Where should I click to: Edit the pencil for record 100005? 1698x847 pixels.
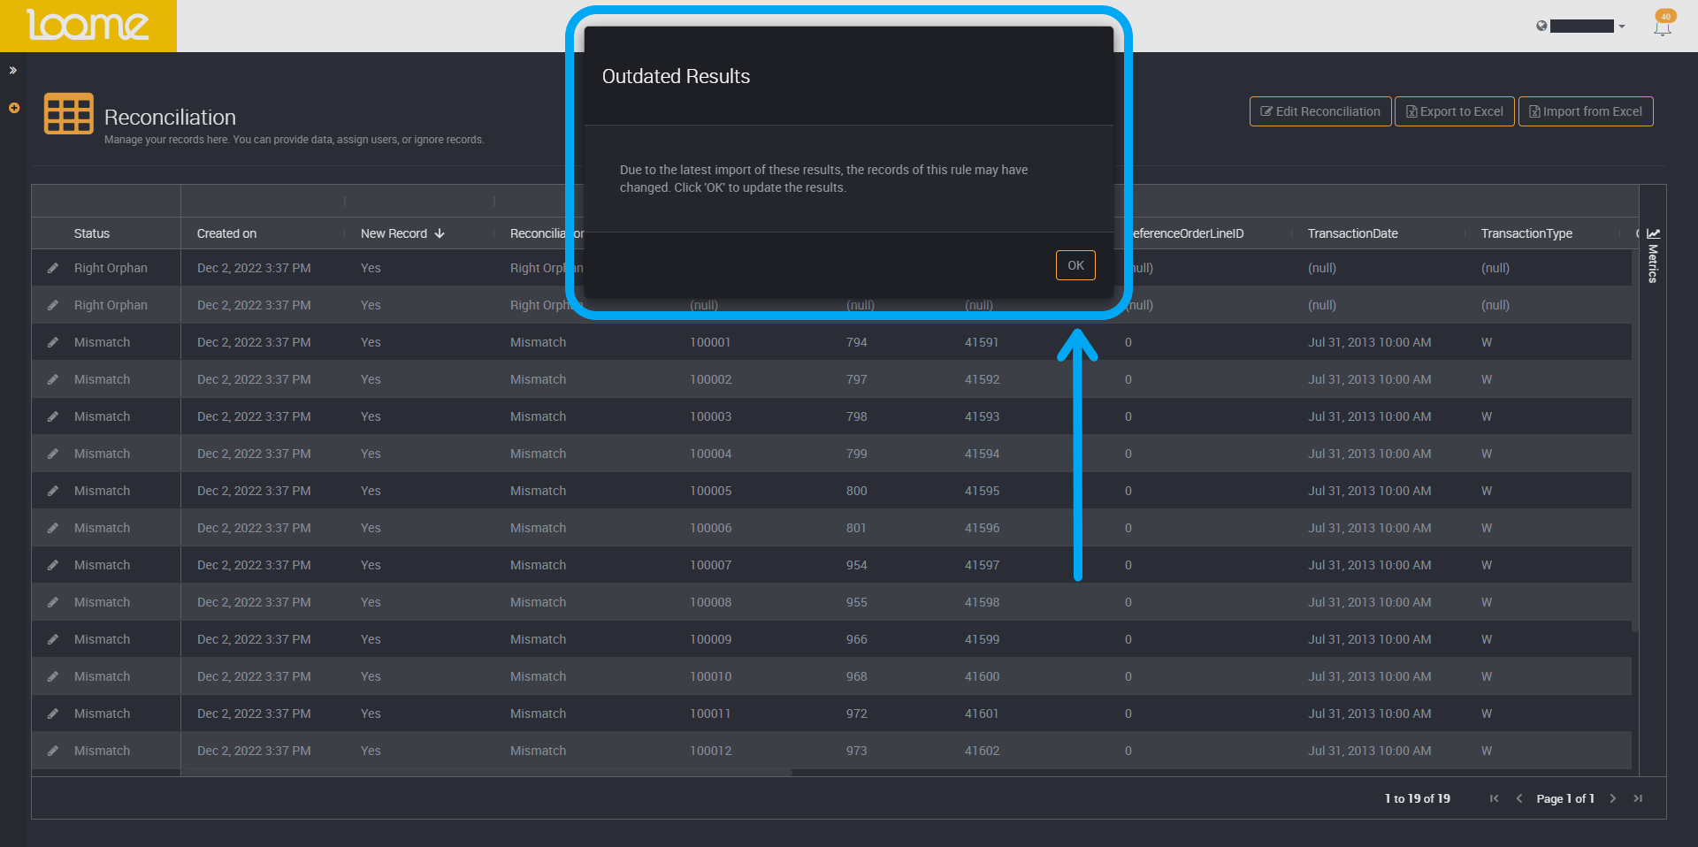click(x=53, y=491)
